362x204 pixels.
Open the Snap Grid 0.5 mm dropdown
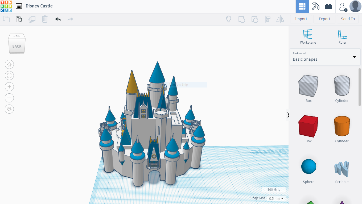coord(277,198)
